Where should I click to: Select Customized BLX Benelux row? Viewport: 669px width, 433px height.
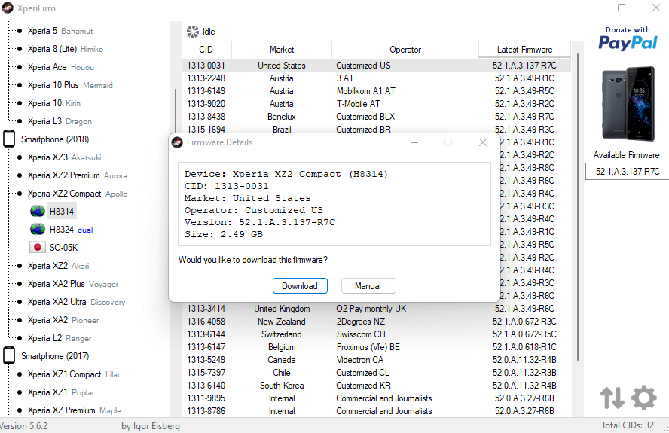pyautogui.click(x=376, y=117)
